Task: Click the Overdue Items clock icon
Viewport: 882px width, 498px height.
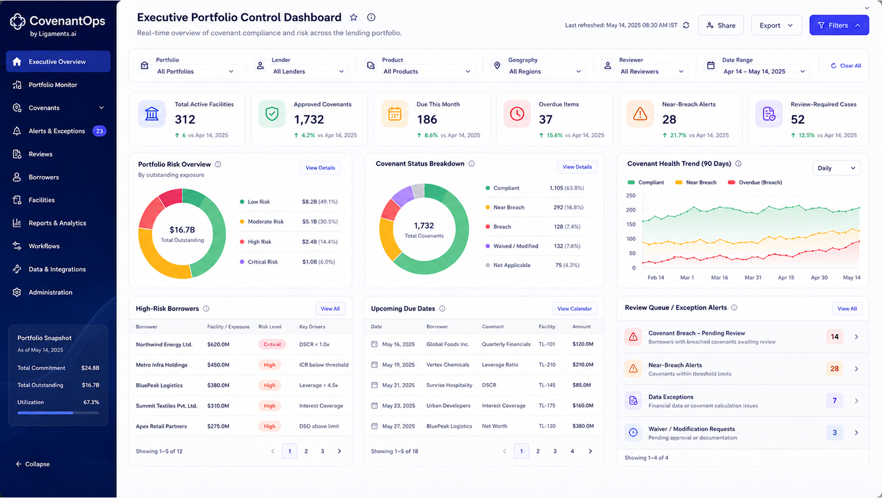Action: tap(517, 114)
